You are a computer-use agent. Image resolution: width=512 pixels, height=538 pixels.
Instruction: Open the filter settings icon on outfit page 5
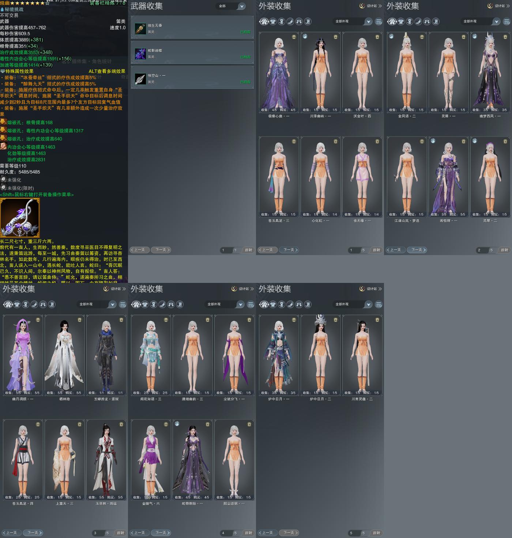tap(379, 305)
